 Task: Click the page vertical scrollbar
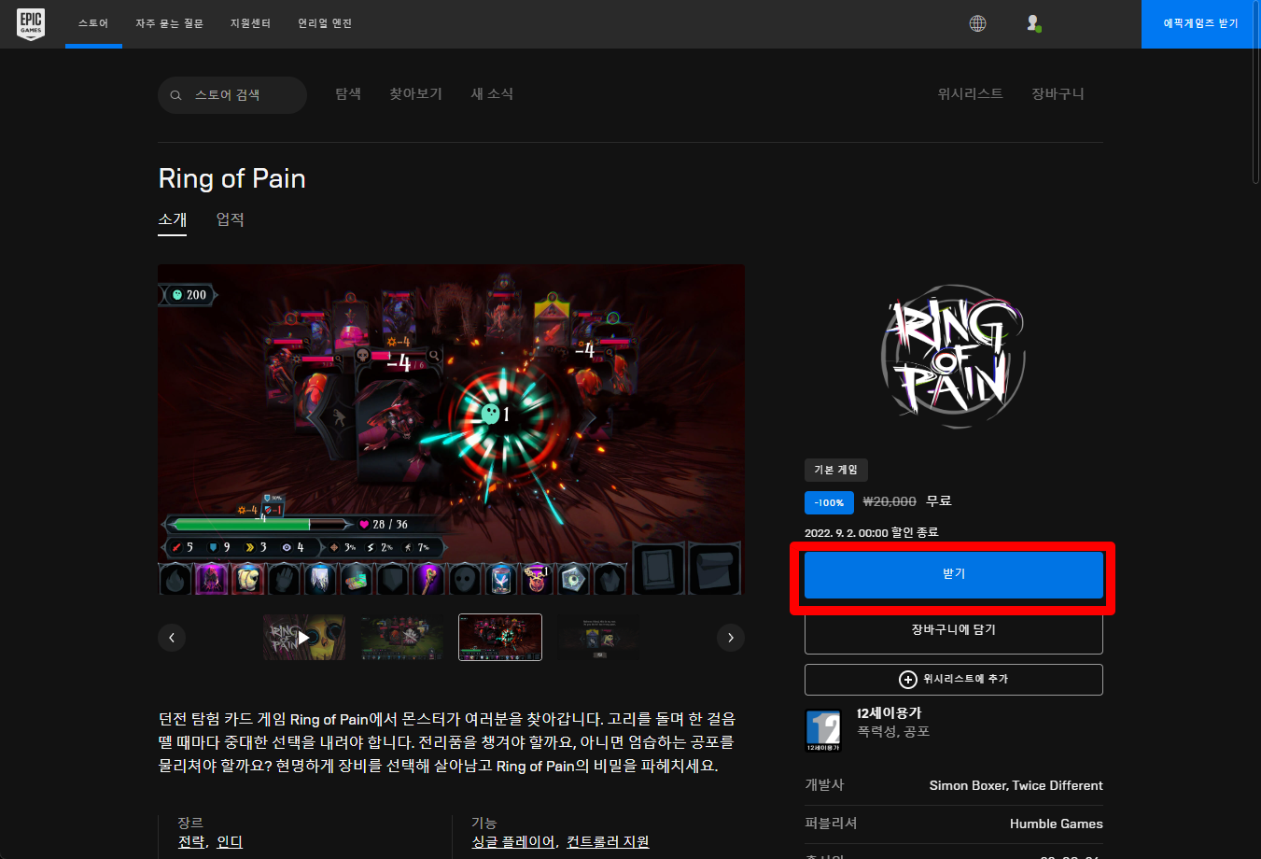coord(1255,93)
